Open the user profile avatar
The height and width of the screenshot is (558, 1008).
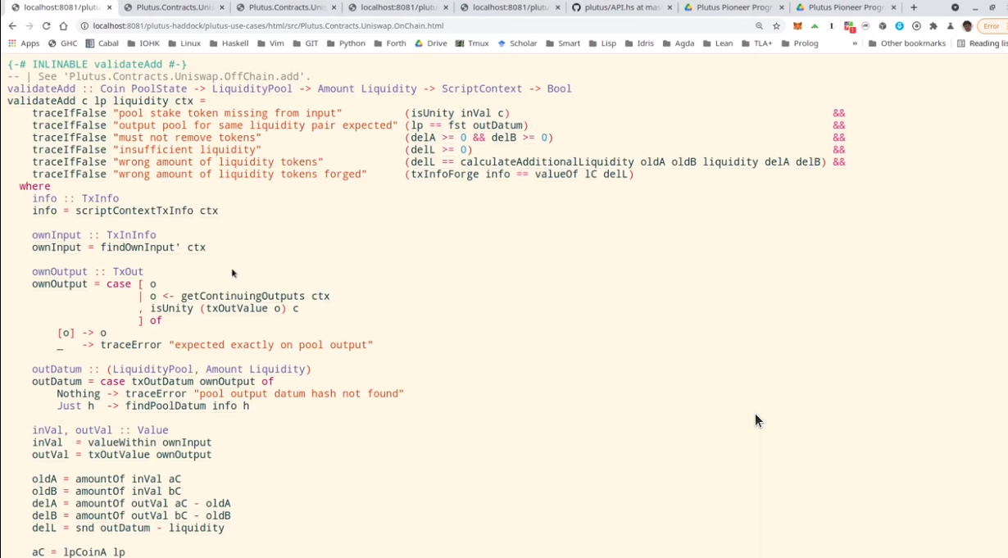(x=967, y=26)
